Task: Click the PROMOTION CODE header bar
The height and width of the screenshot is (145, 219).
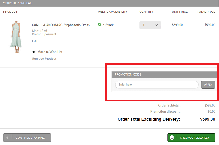Action: click(x=164, y=74)
